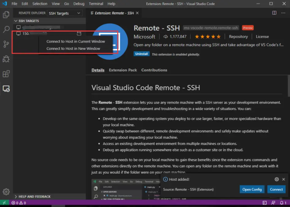This screenshot has height=207, width=290.
Task: Dismiss the Host added notification
Action: pyautogui.click(x=284, y=179)
